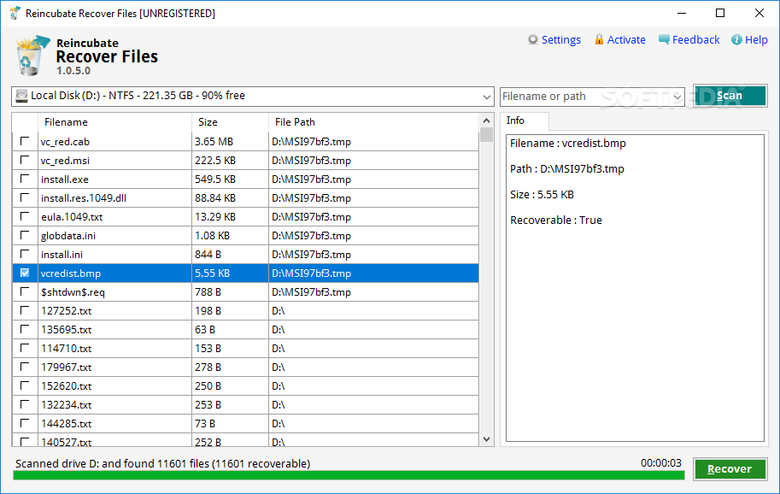Tick the 135695.txt checkbox
The height and width of the screenshot is (494, 780).
[25, 329]
